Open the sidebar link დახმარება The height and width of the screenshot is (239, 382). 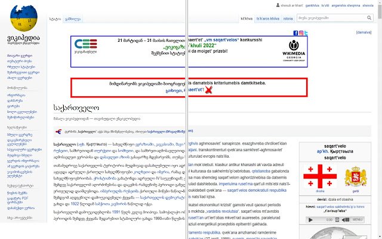(15, 101)
